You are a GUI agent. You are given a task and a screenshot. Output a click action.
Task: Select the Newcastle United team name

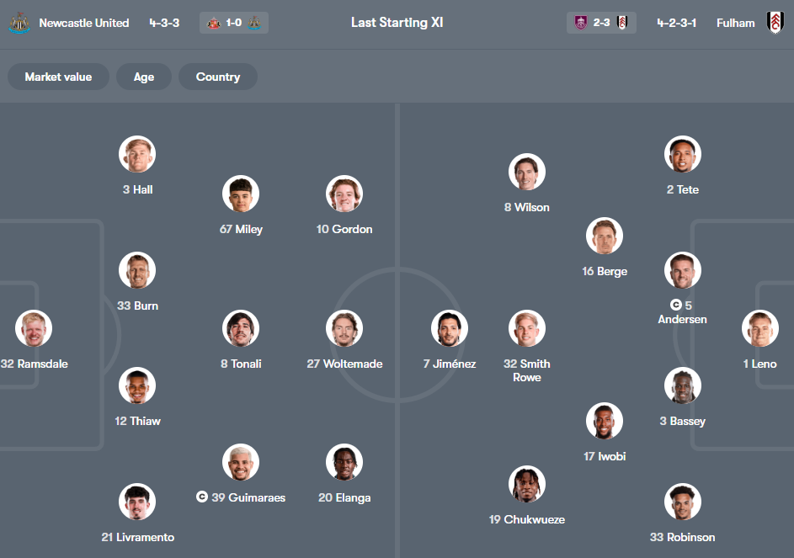click(83, 23)
